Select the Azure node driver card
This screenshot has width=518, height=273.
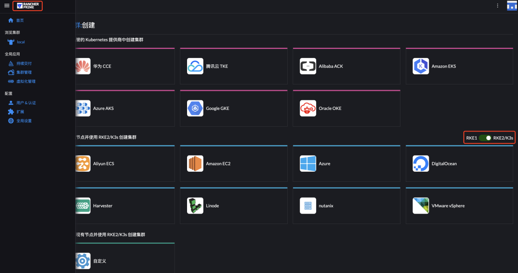tap(347, 164)
